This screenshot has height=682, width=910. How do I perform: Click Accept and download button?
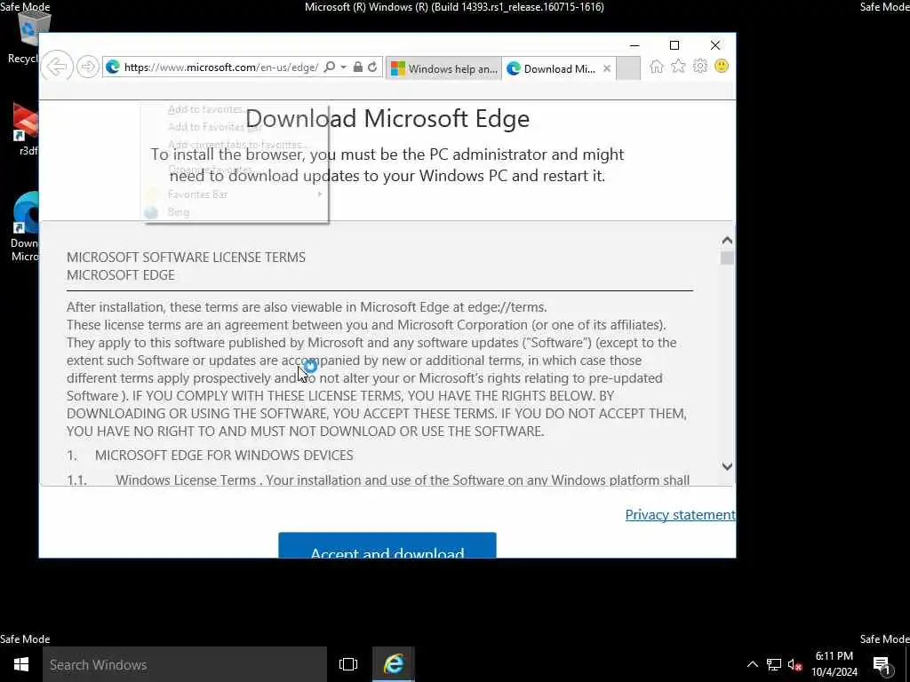pos(387,545)
